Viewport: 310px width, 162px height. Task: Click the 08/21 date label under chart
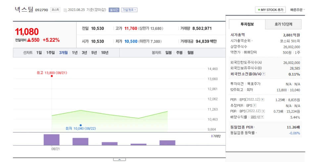55,149
